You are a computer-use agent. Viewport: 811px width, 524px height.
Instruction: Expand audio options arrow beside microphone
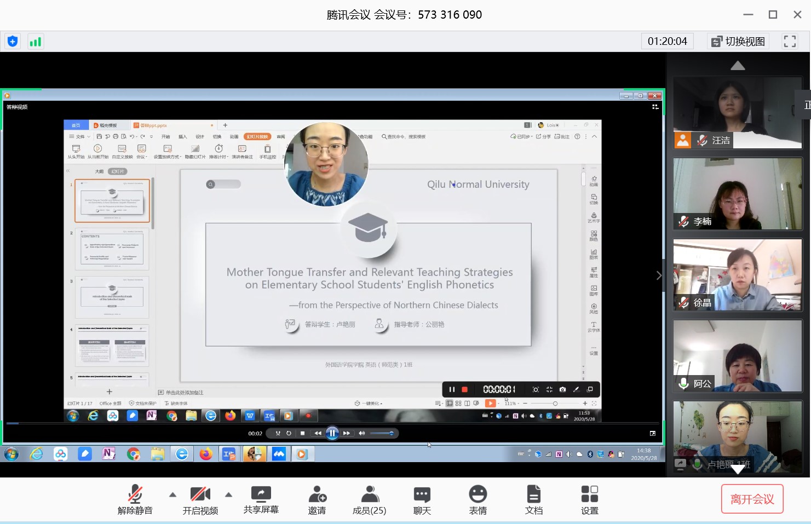point(173,494)
